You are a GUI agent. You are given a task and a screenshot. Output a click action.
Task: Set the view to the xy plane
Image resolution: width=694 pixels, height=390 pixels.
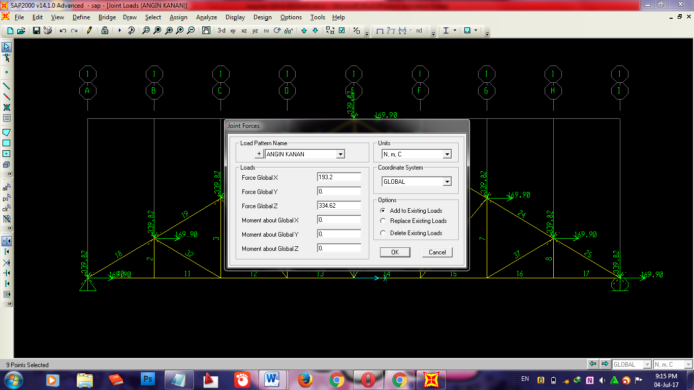pyautogui.click(x=233, y=30)
